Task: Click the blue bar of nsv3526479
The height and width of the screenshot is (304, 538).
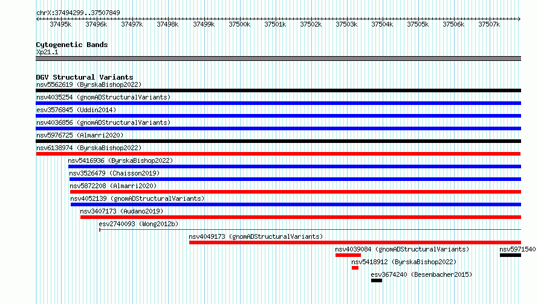Action: tap(295, 179)
